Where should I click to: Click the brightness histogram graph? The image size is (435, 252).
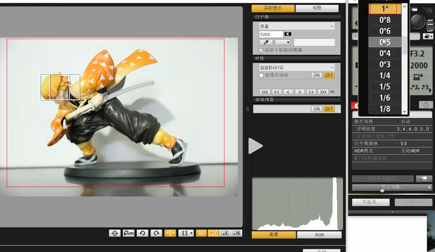tap(297, 204)
